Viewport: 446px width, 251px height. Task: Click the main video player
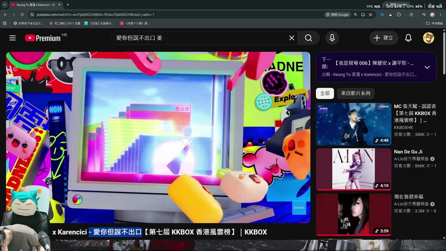[158, 137]
